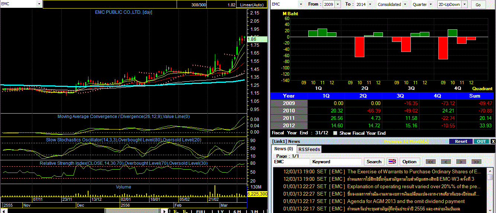Click the 1Q column header in table
The image size is (496, 213).
tap(326, 96)
